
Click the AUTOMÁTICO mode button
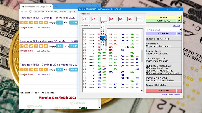pos(161,21)
